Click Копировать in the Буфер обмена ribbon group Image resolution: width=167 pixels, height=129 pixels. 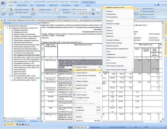65,12
